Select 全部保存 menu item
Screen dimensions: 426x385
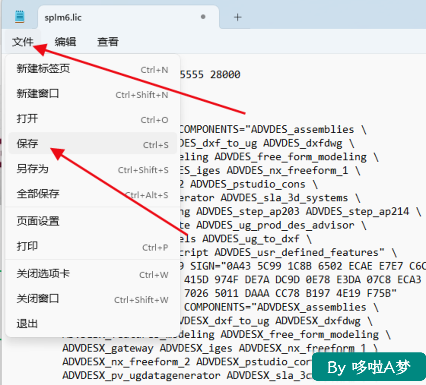(93, 194)
